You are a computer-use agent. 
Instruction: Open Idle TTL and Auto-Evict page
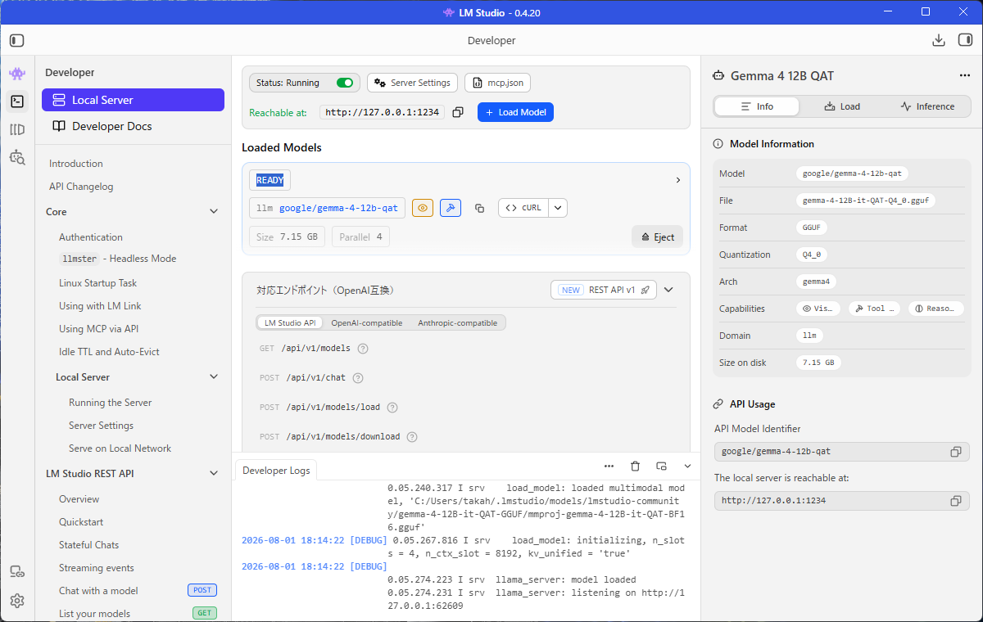[109, 352]
